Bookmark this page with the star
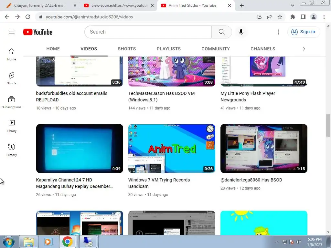 pyautogui.click(x=280, y=17)
